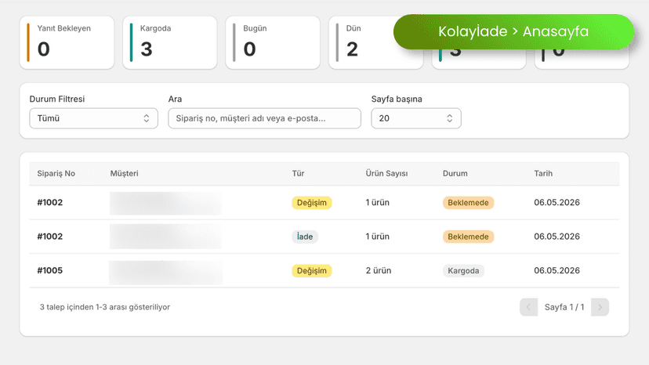Select the date 06.05.2026 in the #1005 row
649x365 pixels.
[557, 271]
